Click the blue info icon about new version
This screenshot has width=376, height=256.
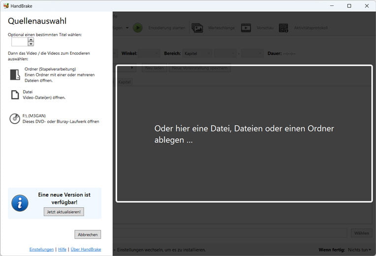(20, 203)
